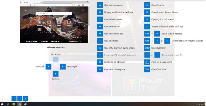This screenshot has height=106, width=206.
Task: Click the minus key tile for magnifier zoom
Action: [157, 55]
